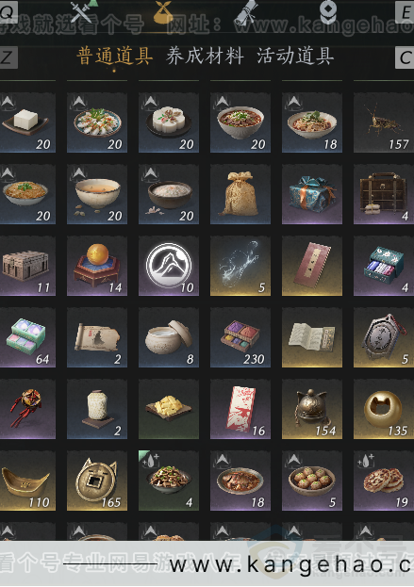Switch to 活动道具 tab
The width and height of the screenshot is (414, 587).
(295, 57)
